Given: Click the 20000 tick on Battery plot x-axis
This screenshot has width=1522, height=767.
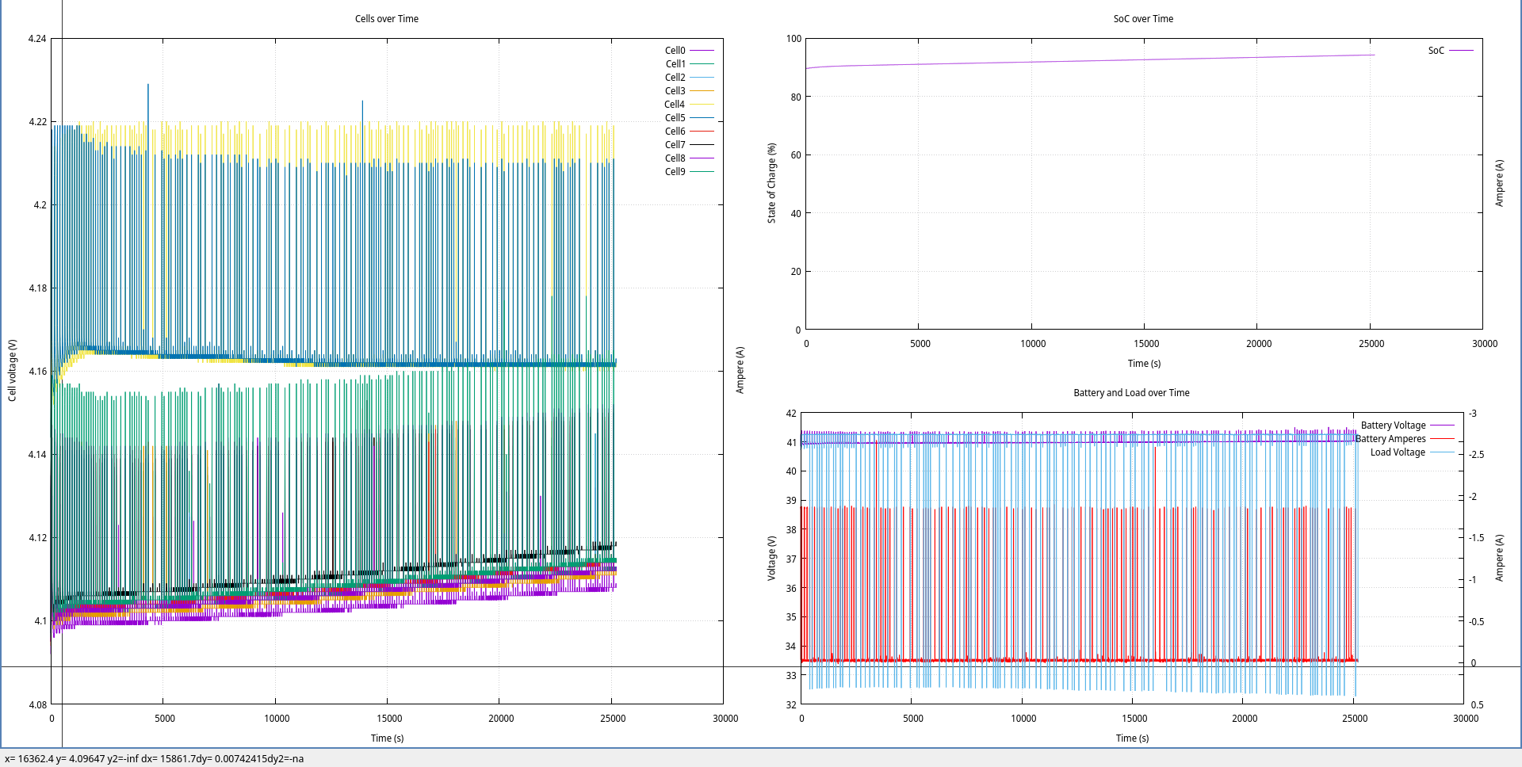Looking at the screenshot, I should coord(1245,719).
